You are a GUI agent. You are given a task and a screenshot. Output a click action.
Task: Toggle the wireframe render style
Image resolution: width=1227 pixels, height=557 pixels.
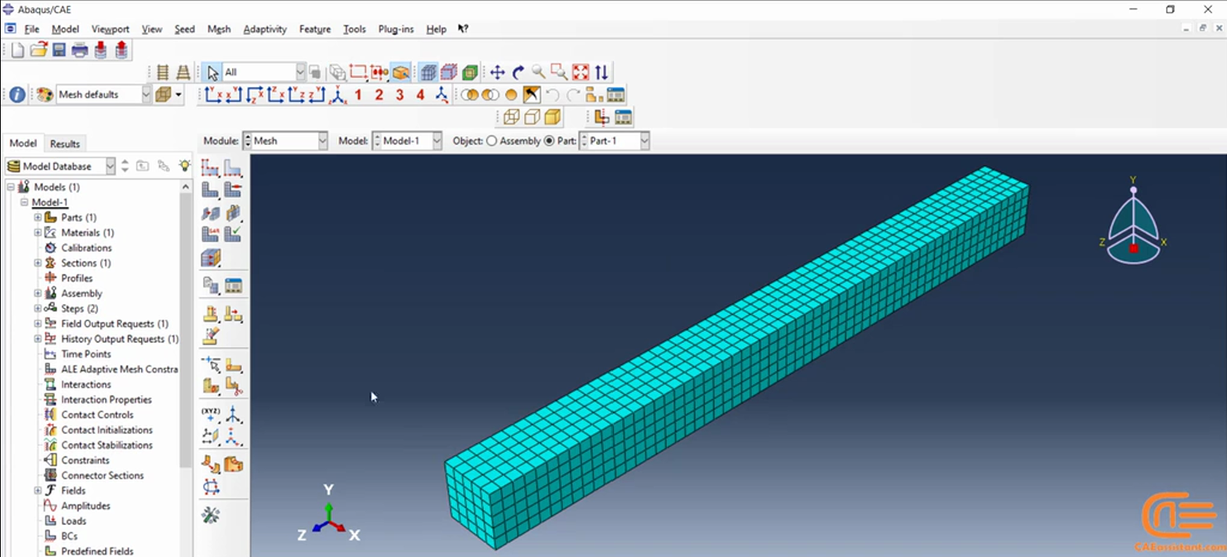pyautogui.click(x=512, y=117)
